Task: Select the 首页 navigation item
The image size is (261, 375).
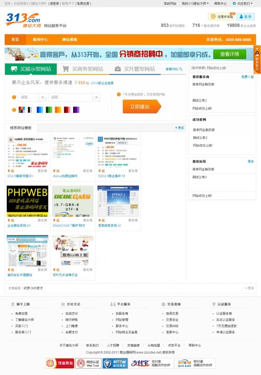Action: click(15, 40)
